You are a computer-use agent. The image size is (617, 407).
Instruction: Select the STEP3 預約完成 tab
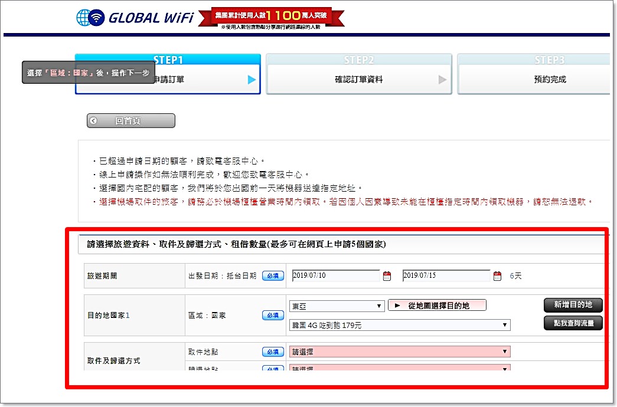click(534, 74)
